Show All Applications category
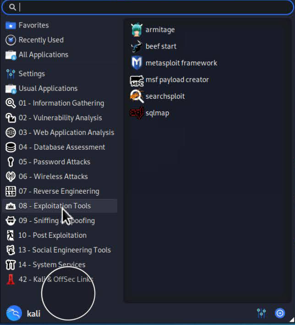The height and width of the screenshot is (325, 295). [60, 55]
